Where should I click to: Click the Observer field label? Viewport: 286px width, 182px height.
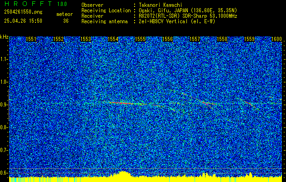point(92,5)
